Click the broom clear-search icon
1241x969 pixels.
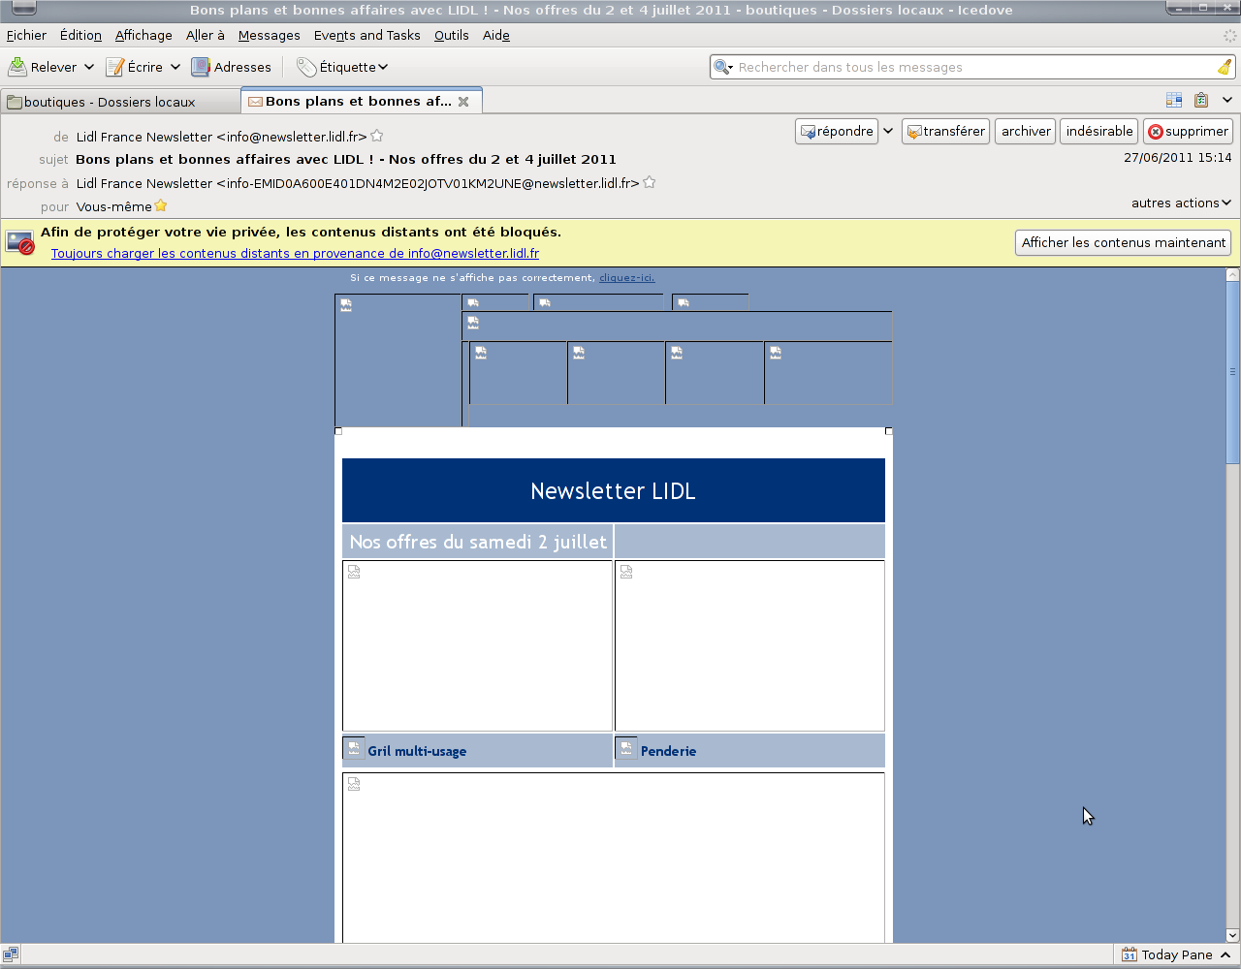[x=1225, y=67]
